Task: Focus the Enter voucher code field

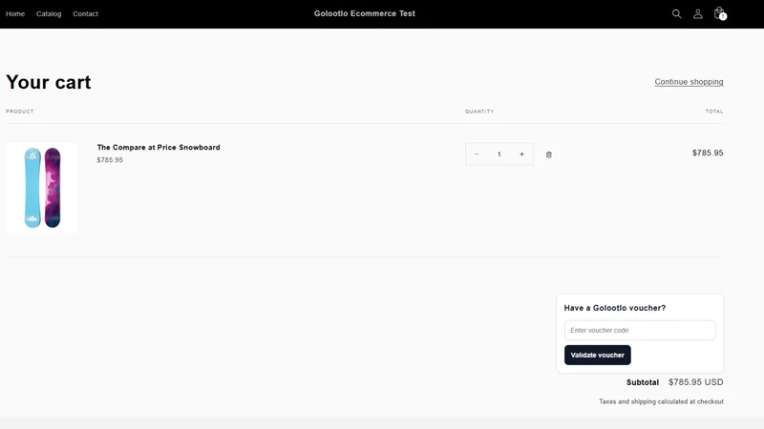Action: coord(640,330)
